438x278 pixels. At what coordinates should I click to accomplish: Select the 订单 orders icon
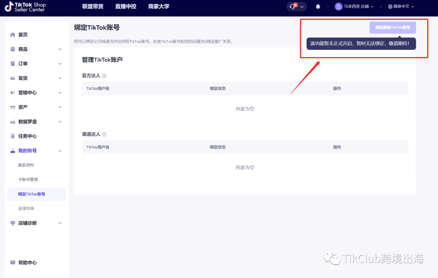click(x=13, y=63)
